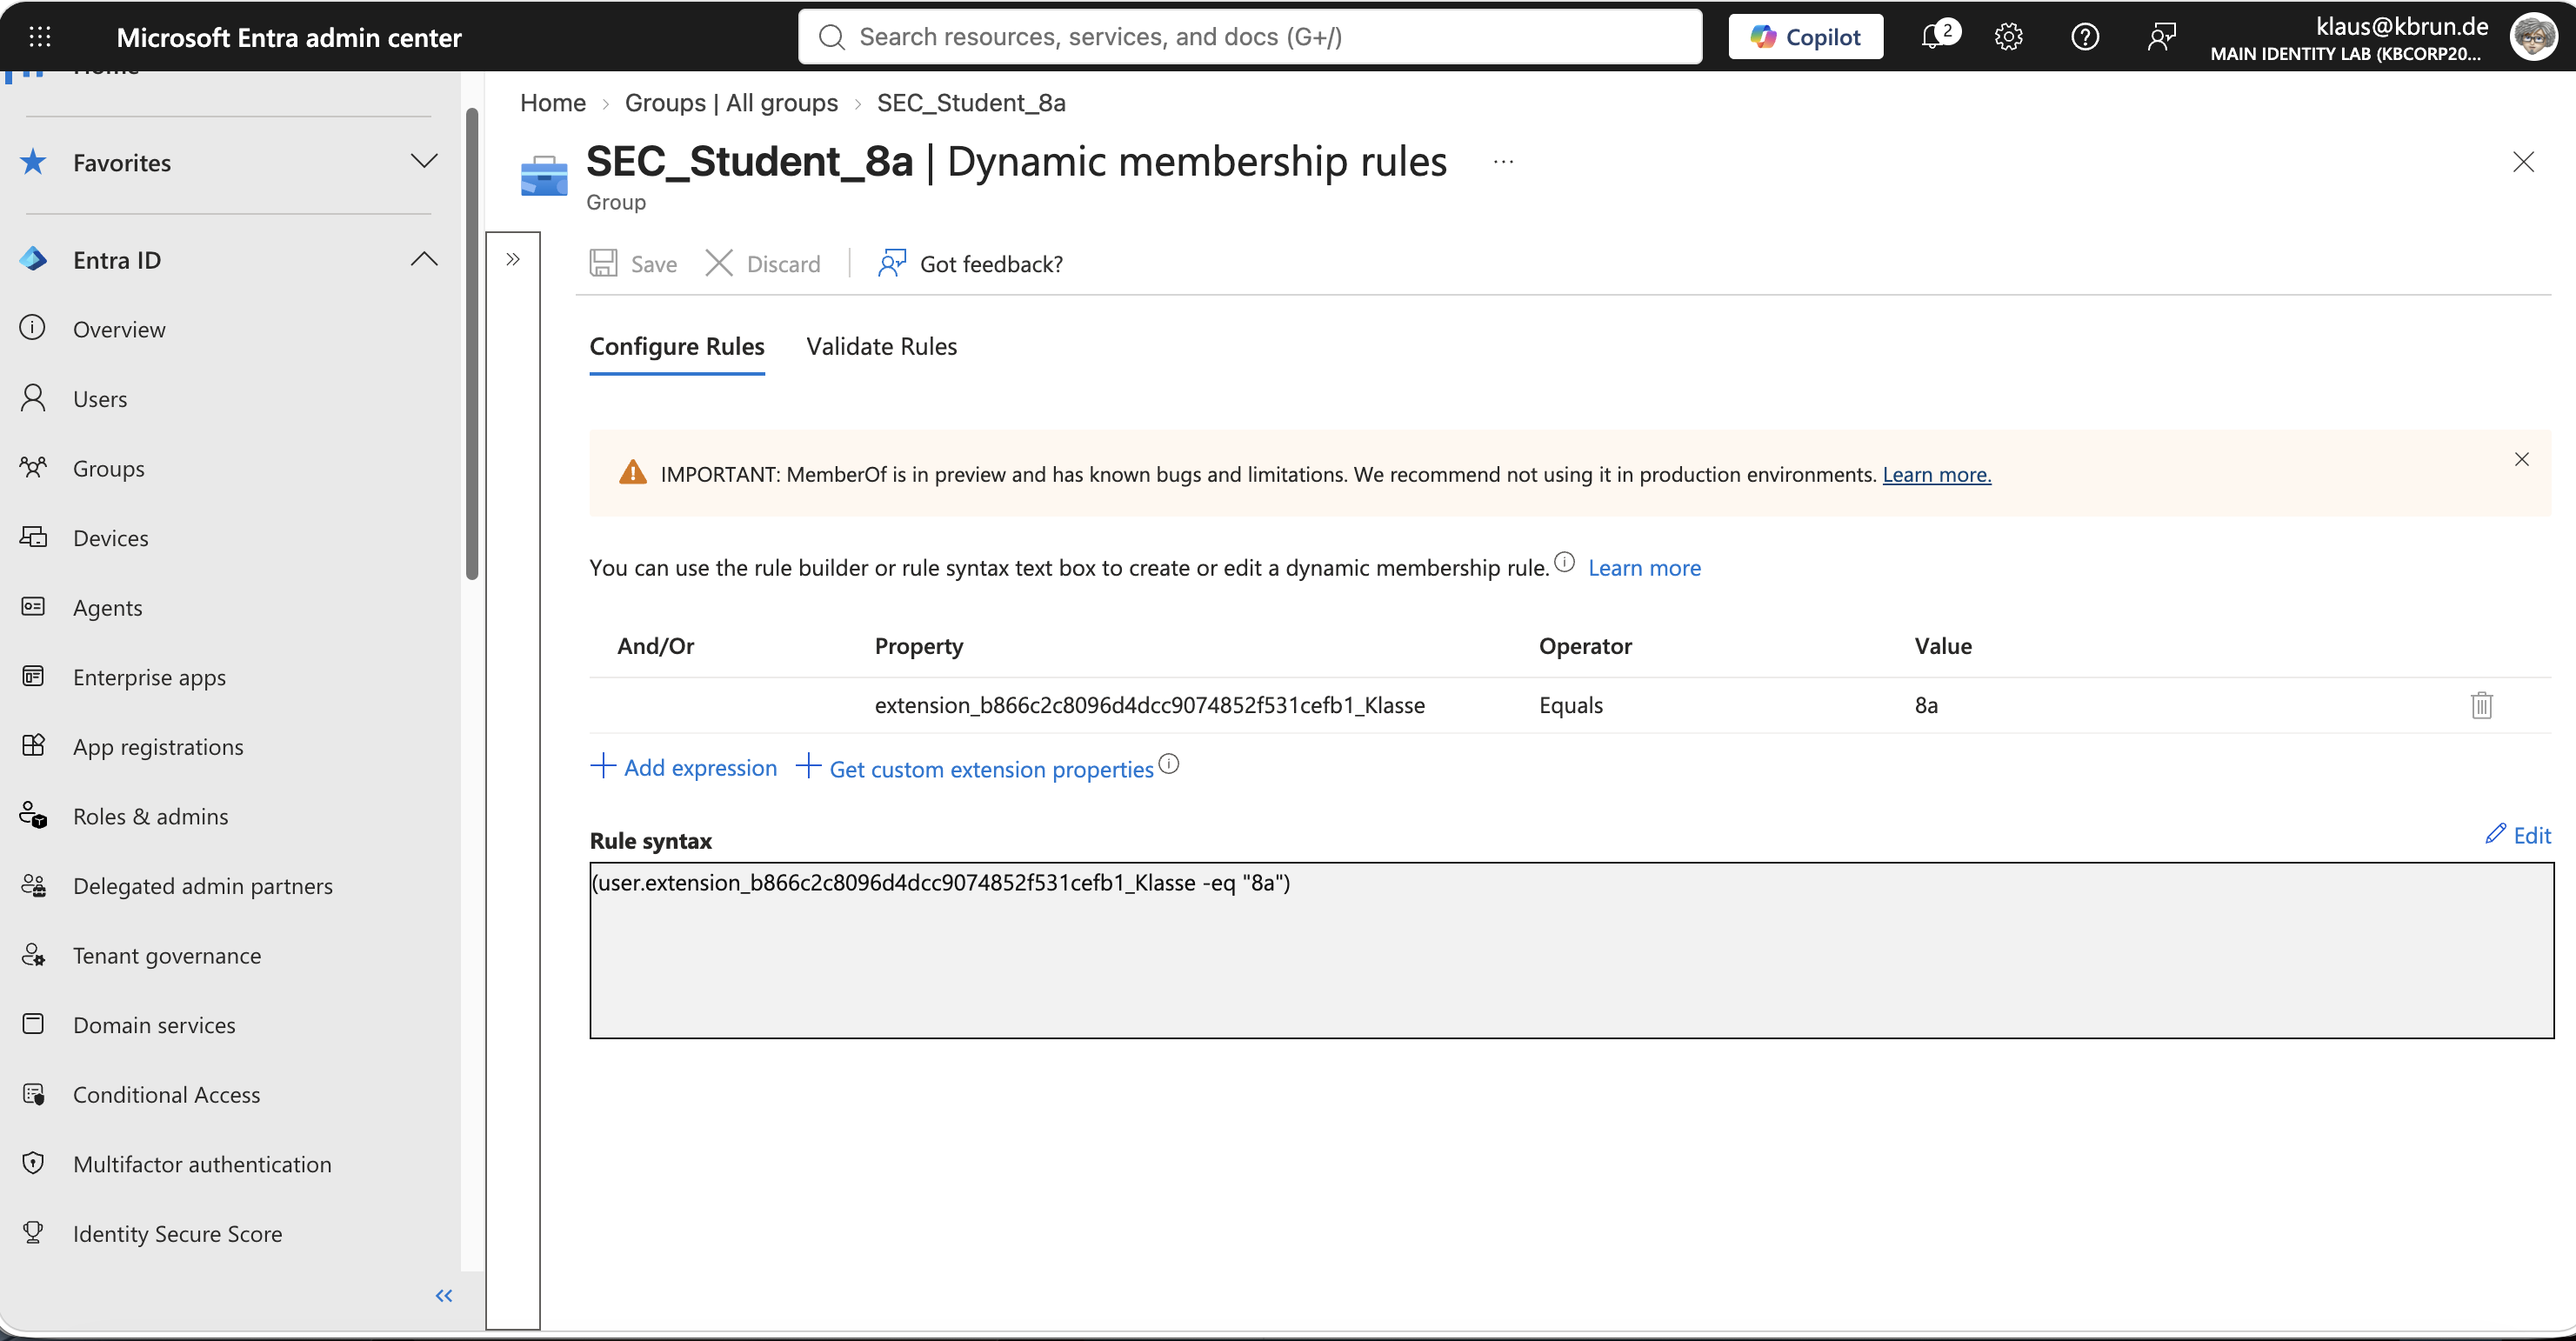
Task: Click the Delegated admin partners icon
Action: pyautogui.click(x=33, y=885)
